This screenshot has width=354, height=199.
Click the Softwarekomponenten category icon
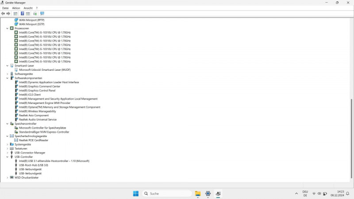pyautogui.click(x=12, y=78)
